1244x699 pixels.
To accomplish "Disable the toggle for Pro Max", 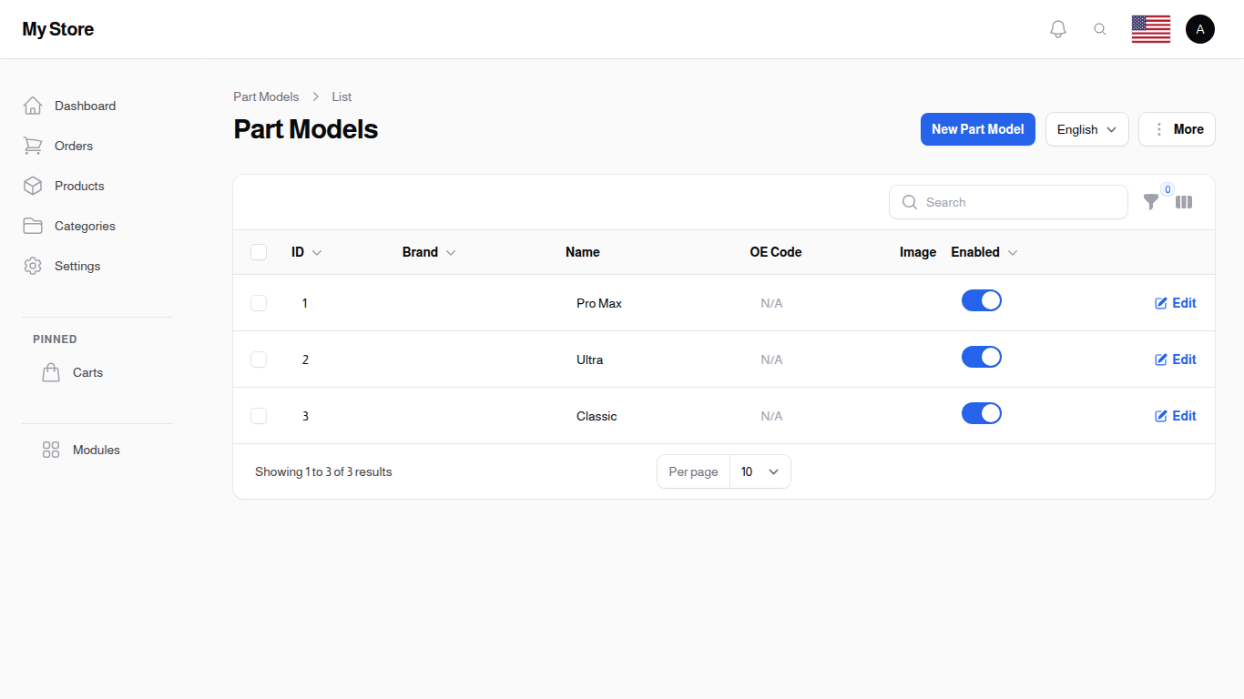I will (982, 300).
